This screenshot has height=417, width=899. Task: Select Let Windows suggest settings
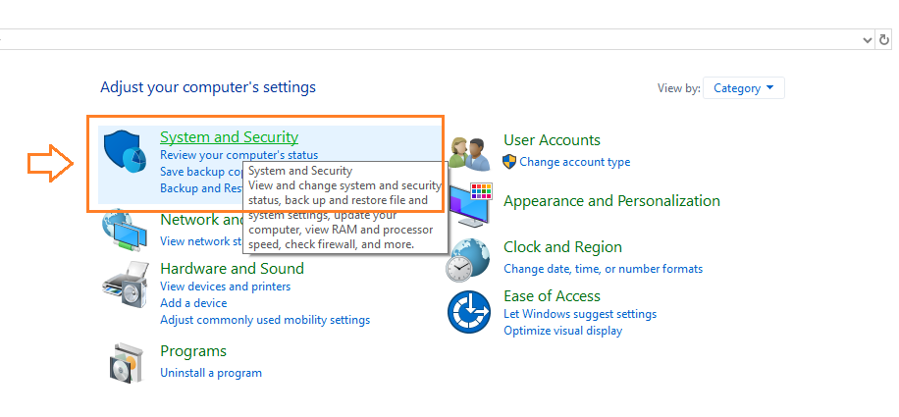click(x=580, y=314)
